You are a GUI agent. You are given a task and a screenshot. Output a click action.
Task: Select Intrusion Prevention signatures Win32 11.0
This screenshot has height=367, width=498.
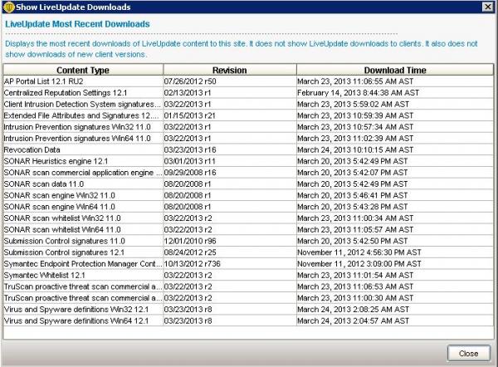click(x=248, y=127)
